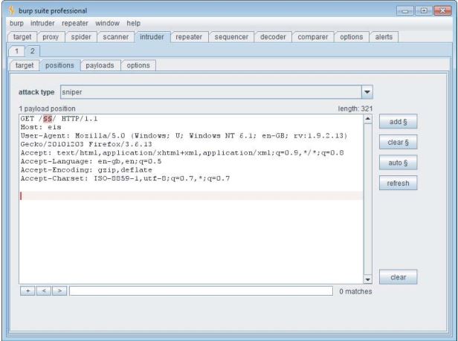
Task: Close the burp suite professional window
Action: (x=442, y=11)
